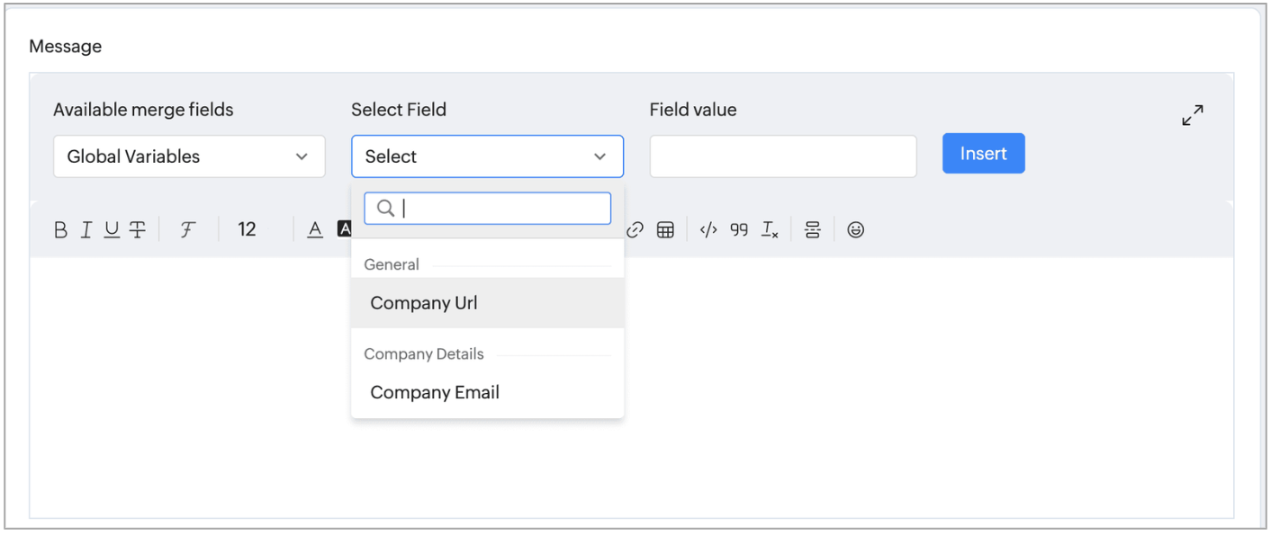The width and height of the screenshot is (1271, 536).
Task: Select Company Email option
Action: click(x=435, y=392)
